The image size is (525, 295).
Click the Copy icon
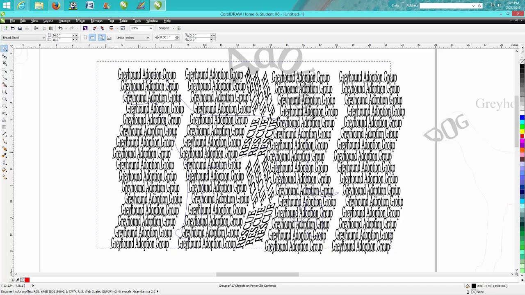[x=44, y=28]
